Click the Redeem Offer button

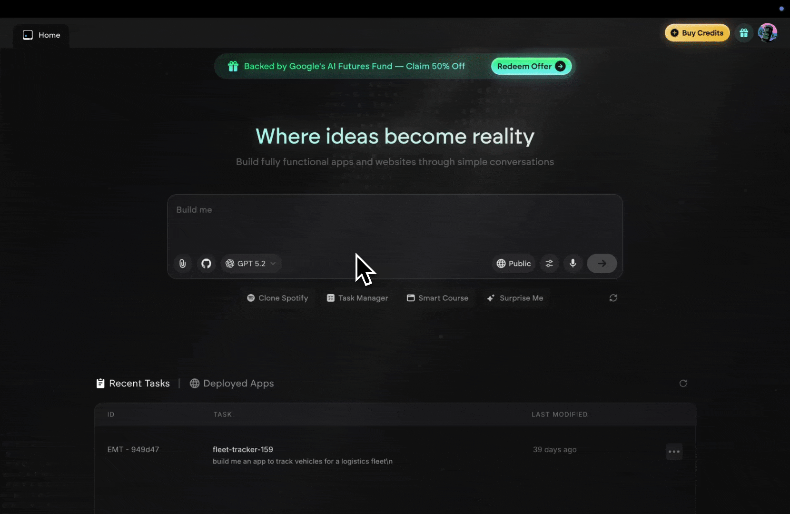pos(531,66)
